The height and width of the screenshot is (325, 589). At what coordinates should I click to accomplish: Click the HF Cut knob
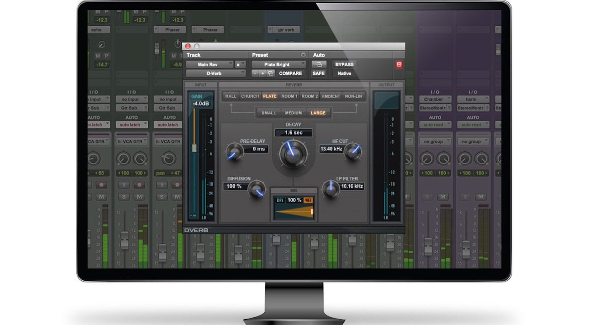[x=352, y=152]
